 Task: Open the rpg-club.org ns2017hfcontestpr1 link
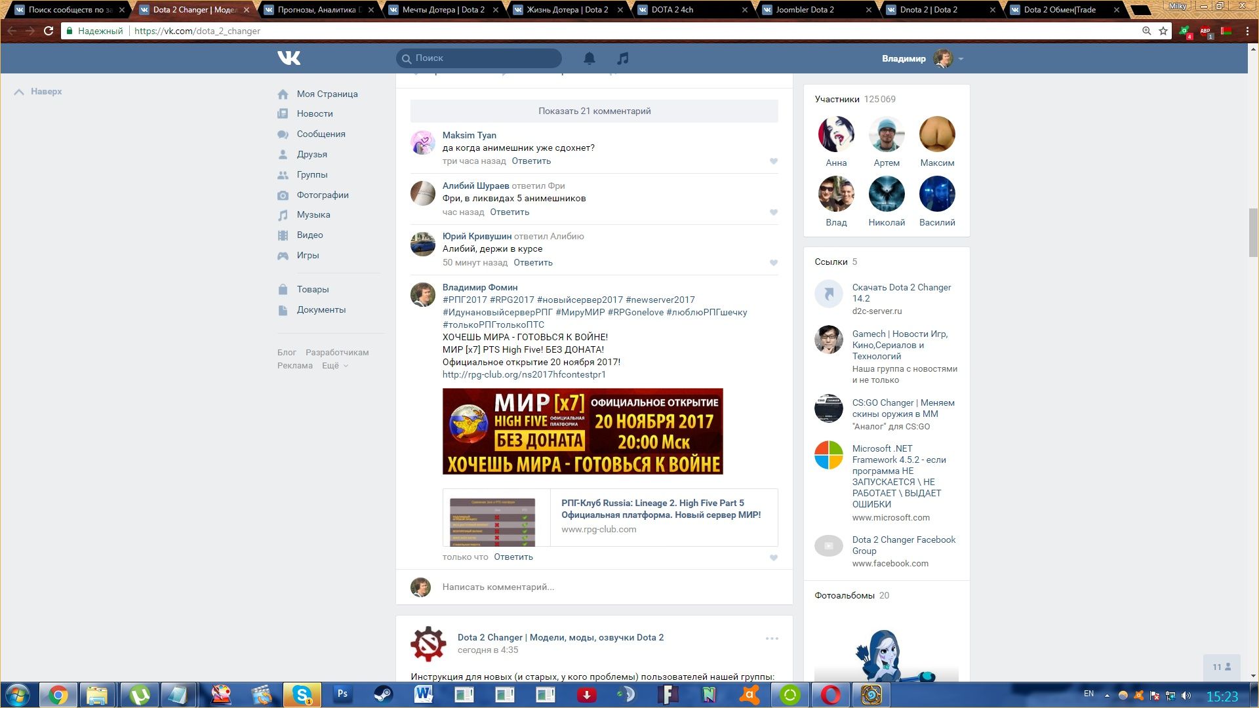pyautogui.click(x=524, y=375)
